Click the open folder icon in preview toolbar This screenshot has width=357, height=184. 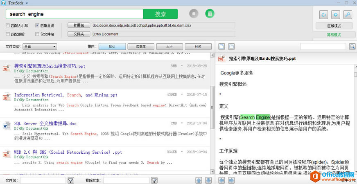231,47
